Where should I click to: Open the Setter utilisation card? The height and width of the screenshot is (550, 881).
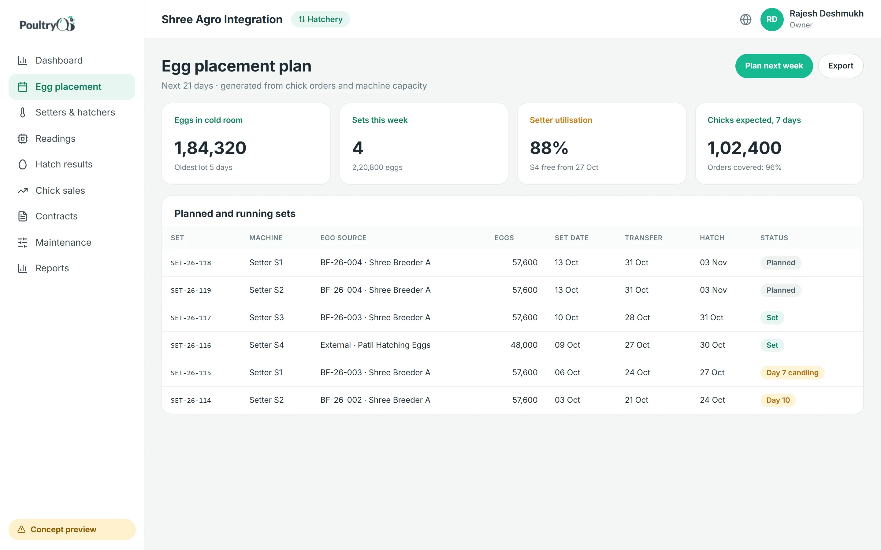point(601,144)
